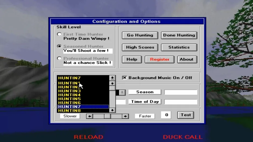Select First Time Hunter skill level

(59, 34)
